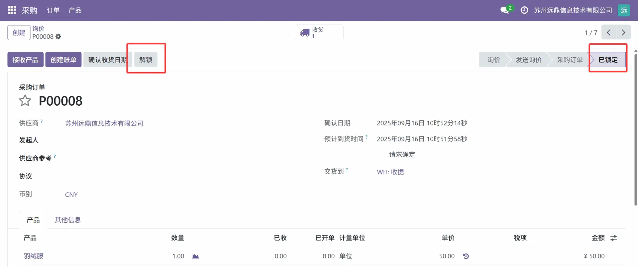Click the receipt truck icon
This screenshot has width=638, height=267.
click(x=305, y=33)
